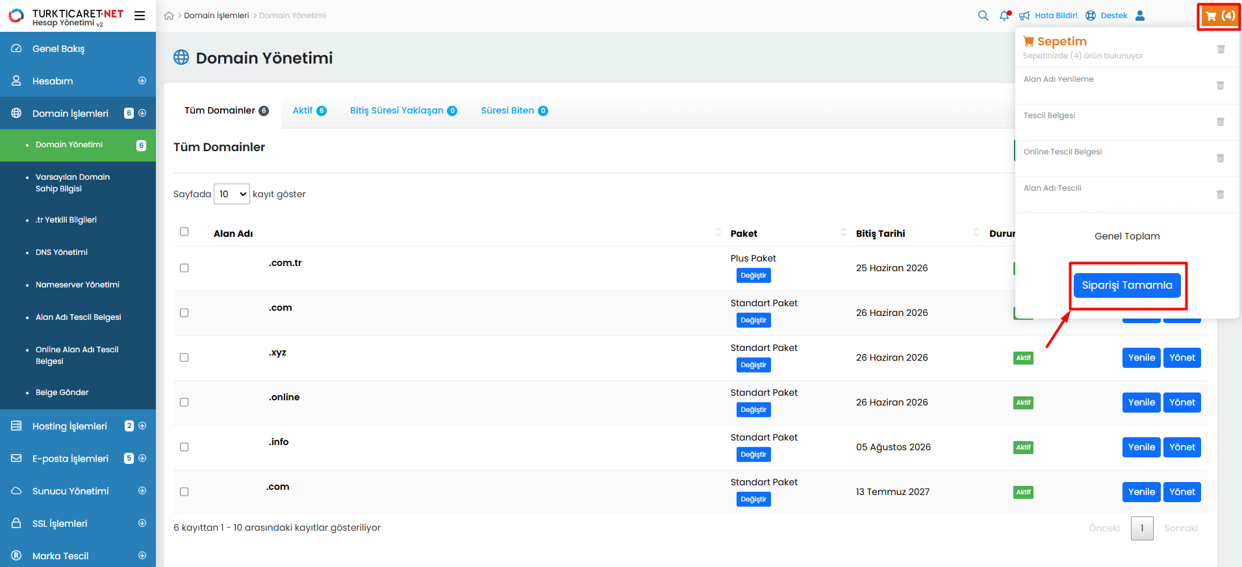Screen dimensions: 1242x567
Task: Click Yenile for the .info domain
Action: click(x=1141, y=447)
